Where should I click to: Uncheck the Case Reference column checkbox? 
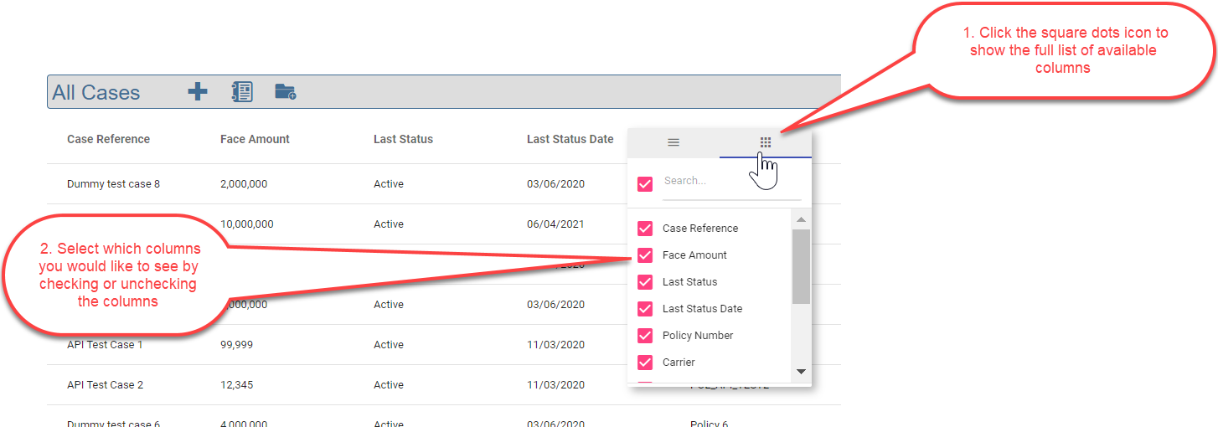click(x=645, y=229)
